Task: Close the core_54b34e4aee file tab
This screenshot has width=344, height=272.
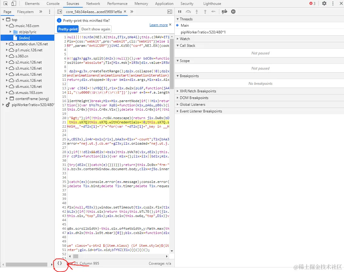Action: tap(125, 12)
